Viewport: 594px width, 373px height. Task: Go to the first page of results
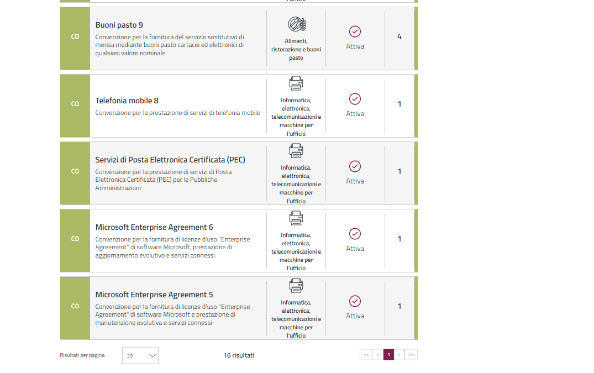366,355
